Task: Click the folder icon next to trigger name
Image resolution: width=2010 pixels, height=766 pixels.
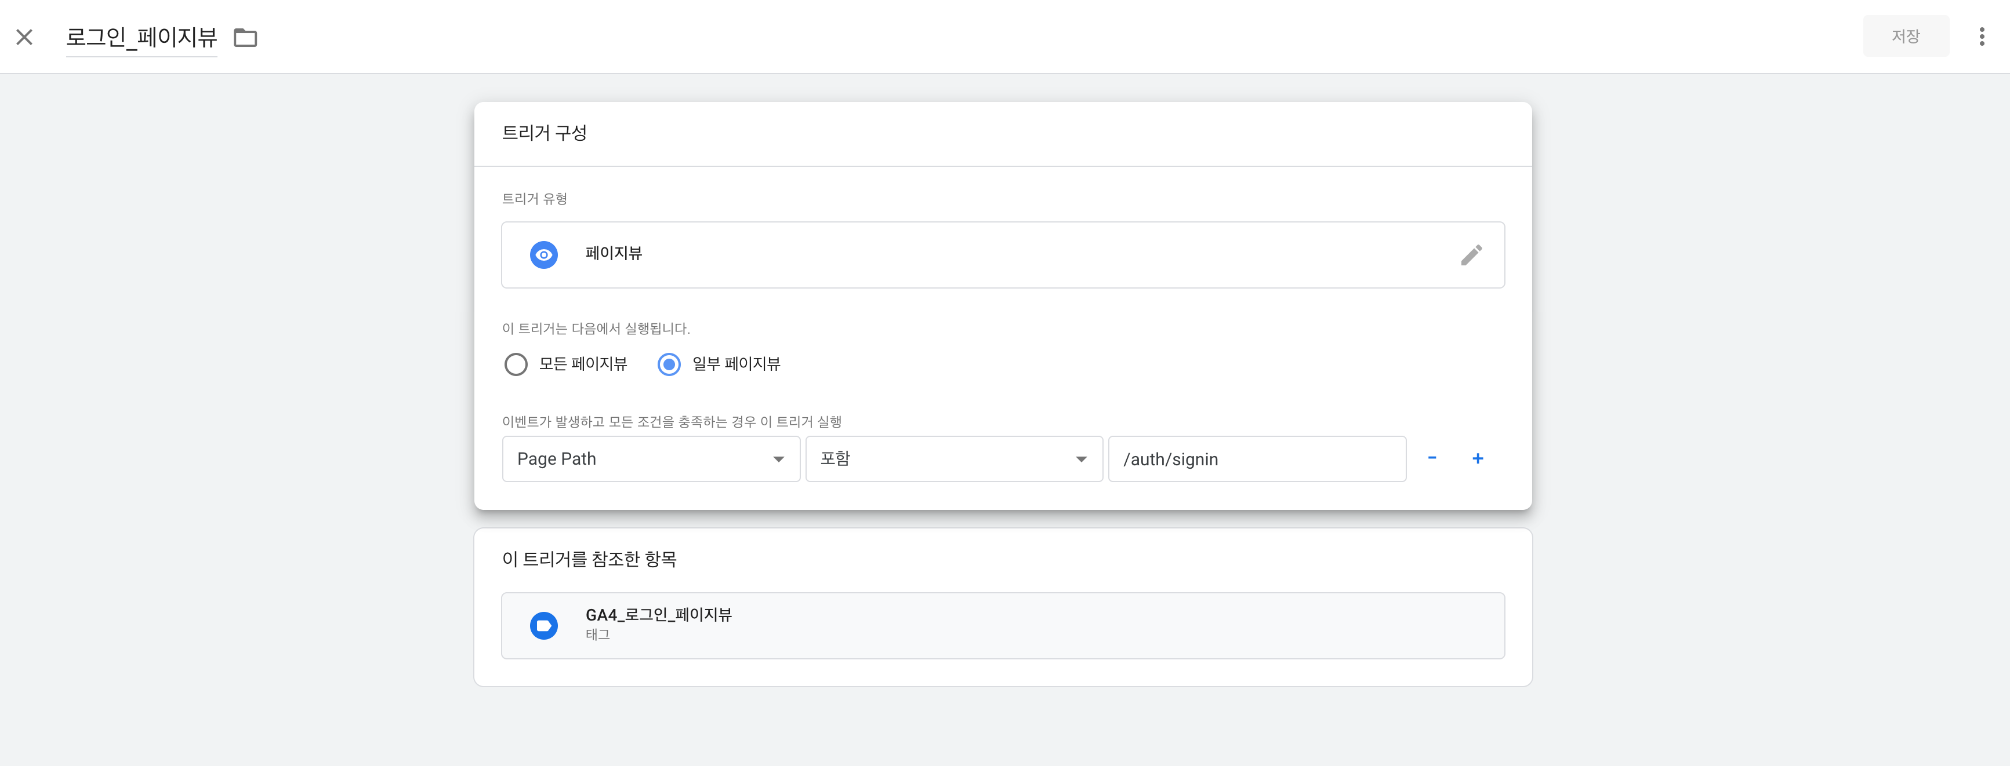Action: click(248, 36)
